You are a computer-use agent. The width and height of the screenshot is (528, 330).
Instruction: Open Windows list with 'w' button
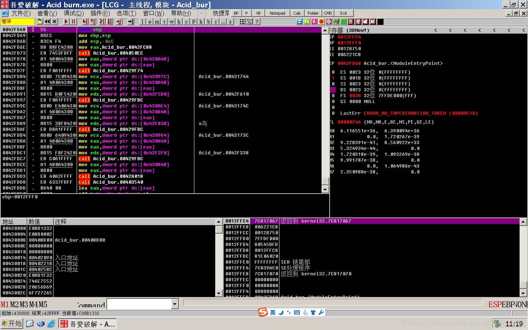tap(172, 22)
